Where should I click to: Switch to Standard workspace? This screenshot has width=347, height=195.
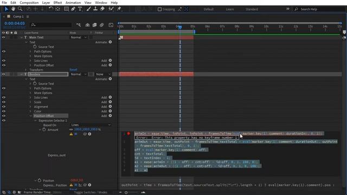(x=252, y=9)
